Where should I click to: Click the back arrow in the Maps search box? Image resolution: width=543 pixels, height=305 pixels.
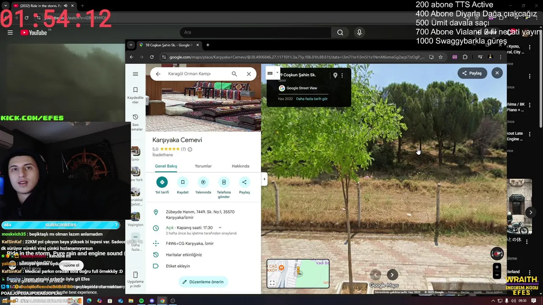click(x=158, y=74)
